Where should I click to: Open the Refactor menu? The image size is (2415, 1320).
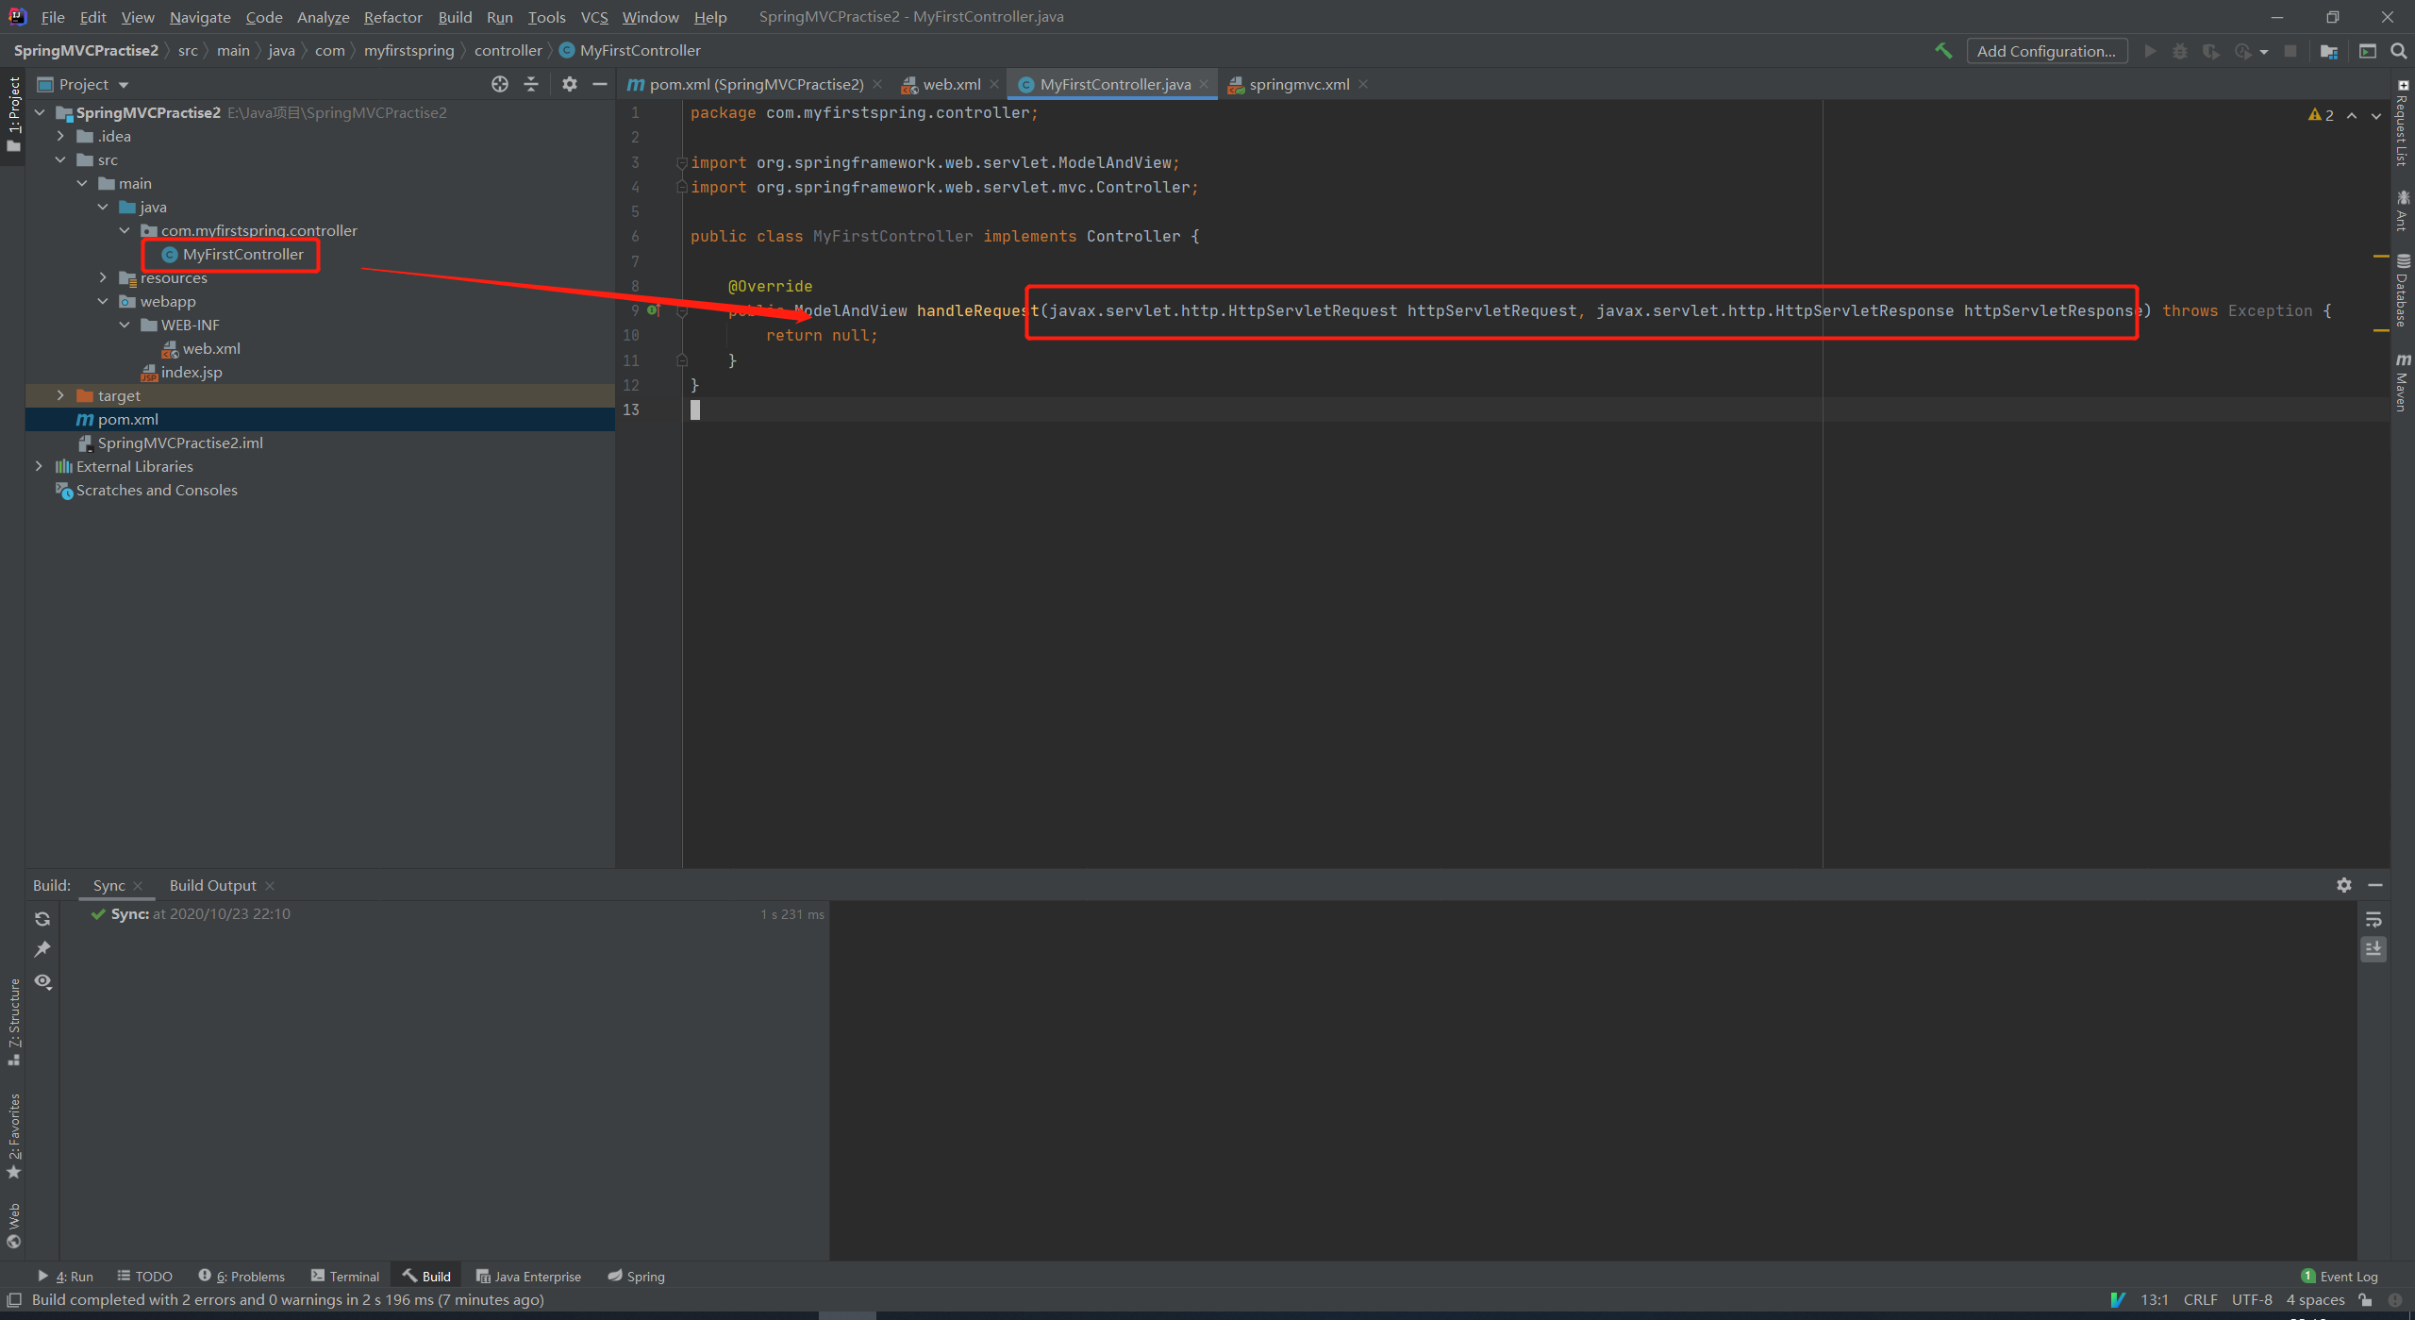tap(392, 17)
